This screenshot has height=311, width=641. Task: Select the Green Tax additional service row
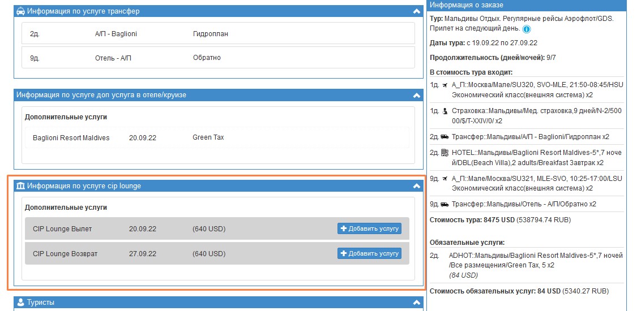click(x=218, y=137)
